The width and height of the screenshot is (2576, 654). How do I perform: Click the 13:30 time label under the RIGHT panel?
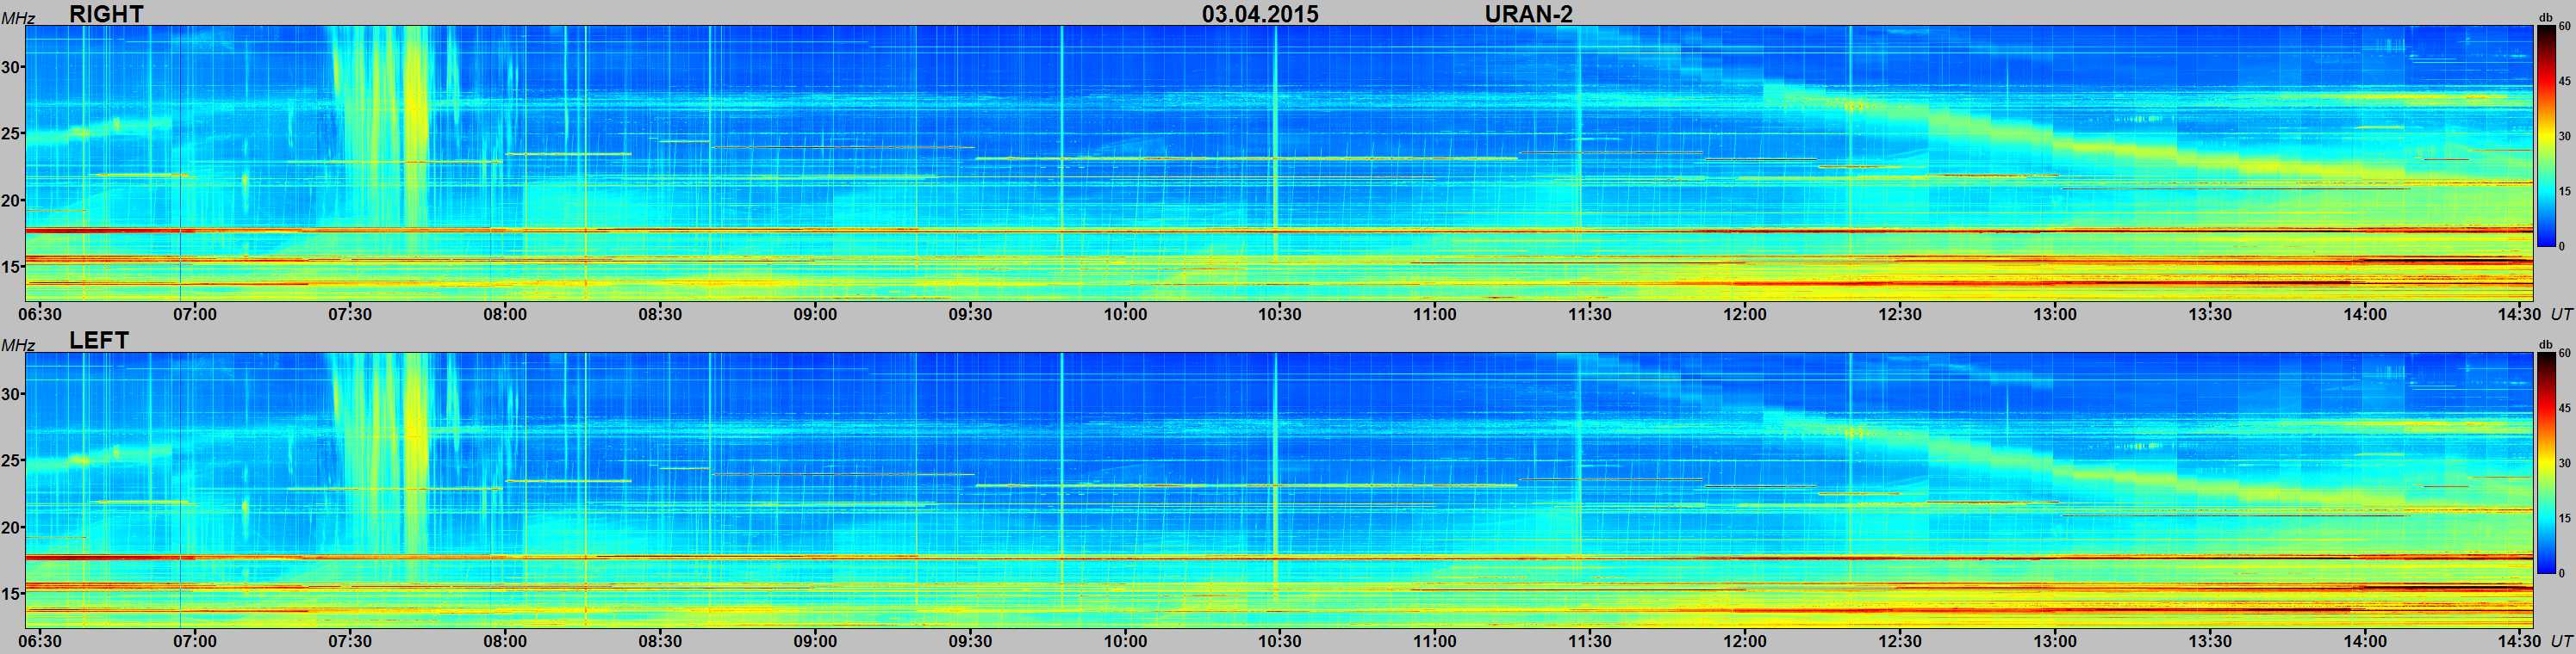2210,313
